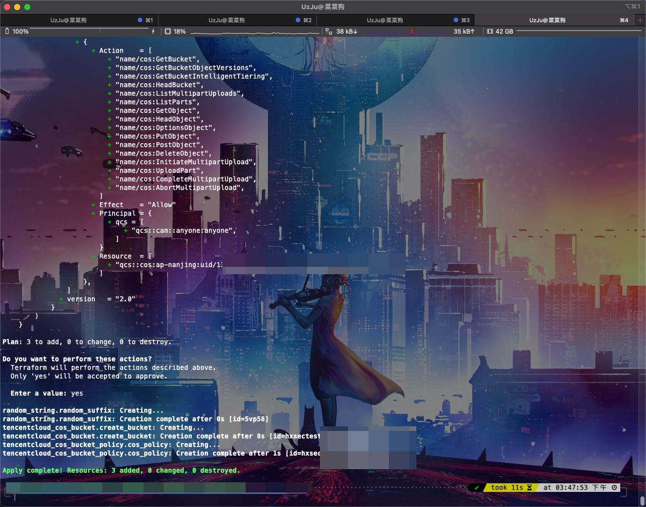This screenshot has width=646, height=507.
Task: Click the "name/cos:HeadBucket" line
Action: 156,85
